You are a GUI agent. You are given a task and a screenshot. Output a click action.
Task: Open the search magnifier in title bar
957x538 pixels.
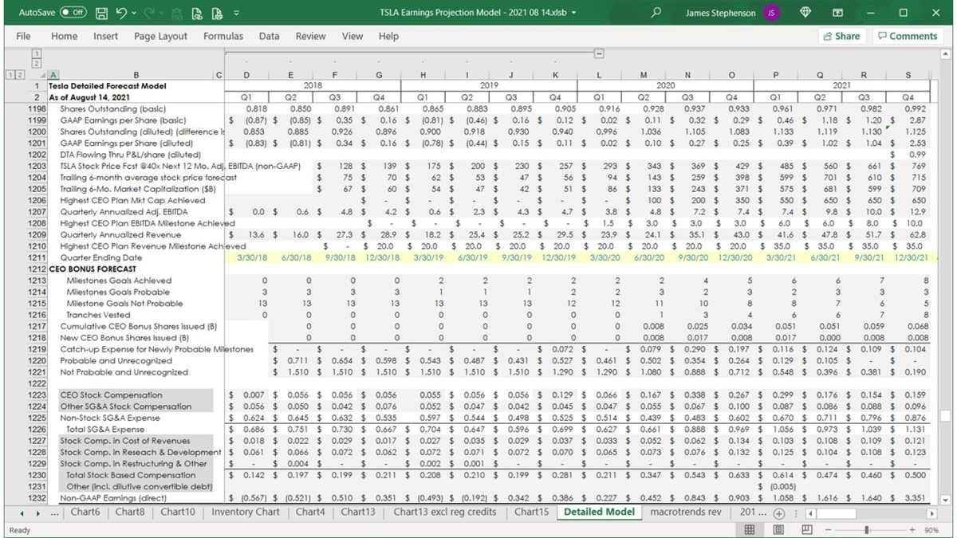click(656, 13)
